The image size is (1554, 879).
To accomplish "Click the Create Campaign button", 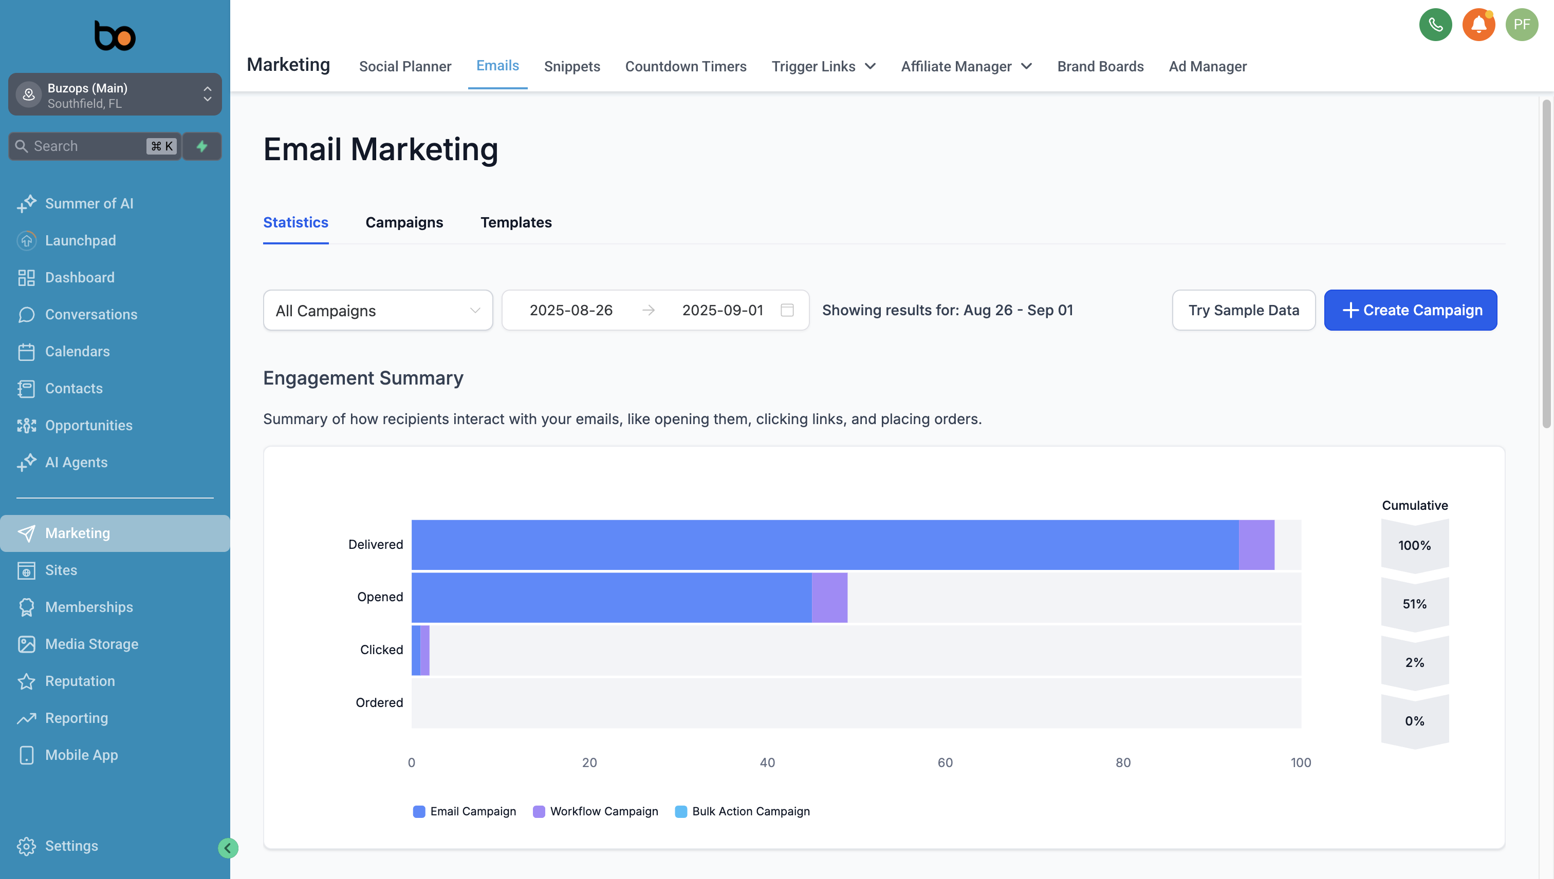I will pos(1410,310).
